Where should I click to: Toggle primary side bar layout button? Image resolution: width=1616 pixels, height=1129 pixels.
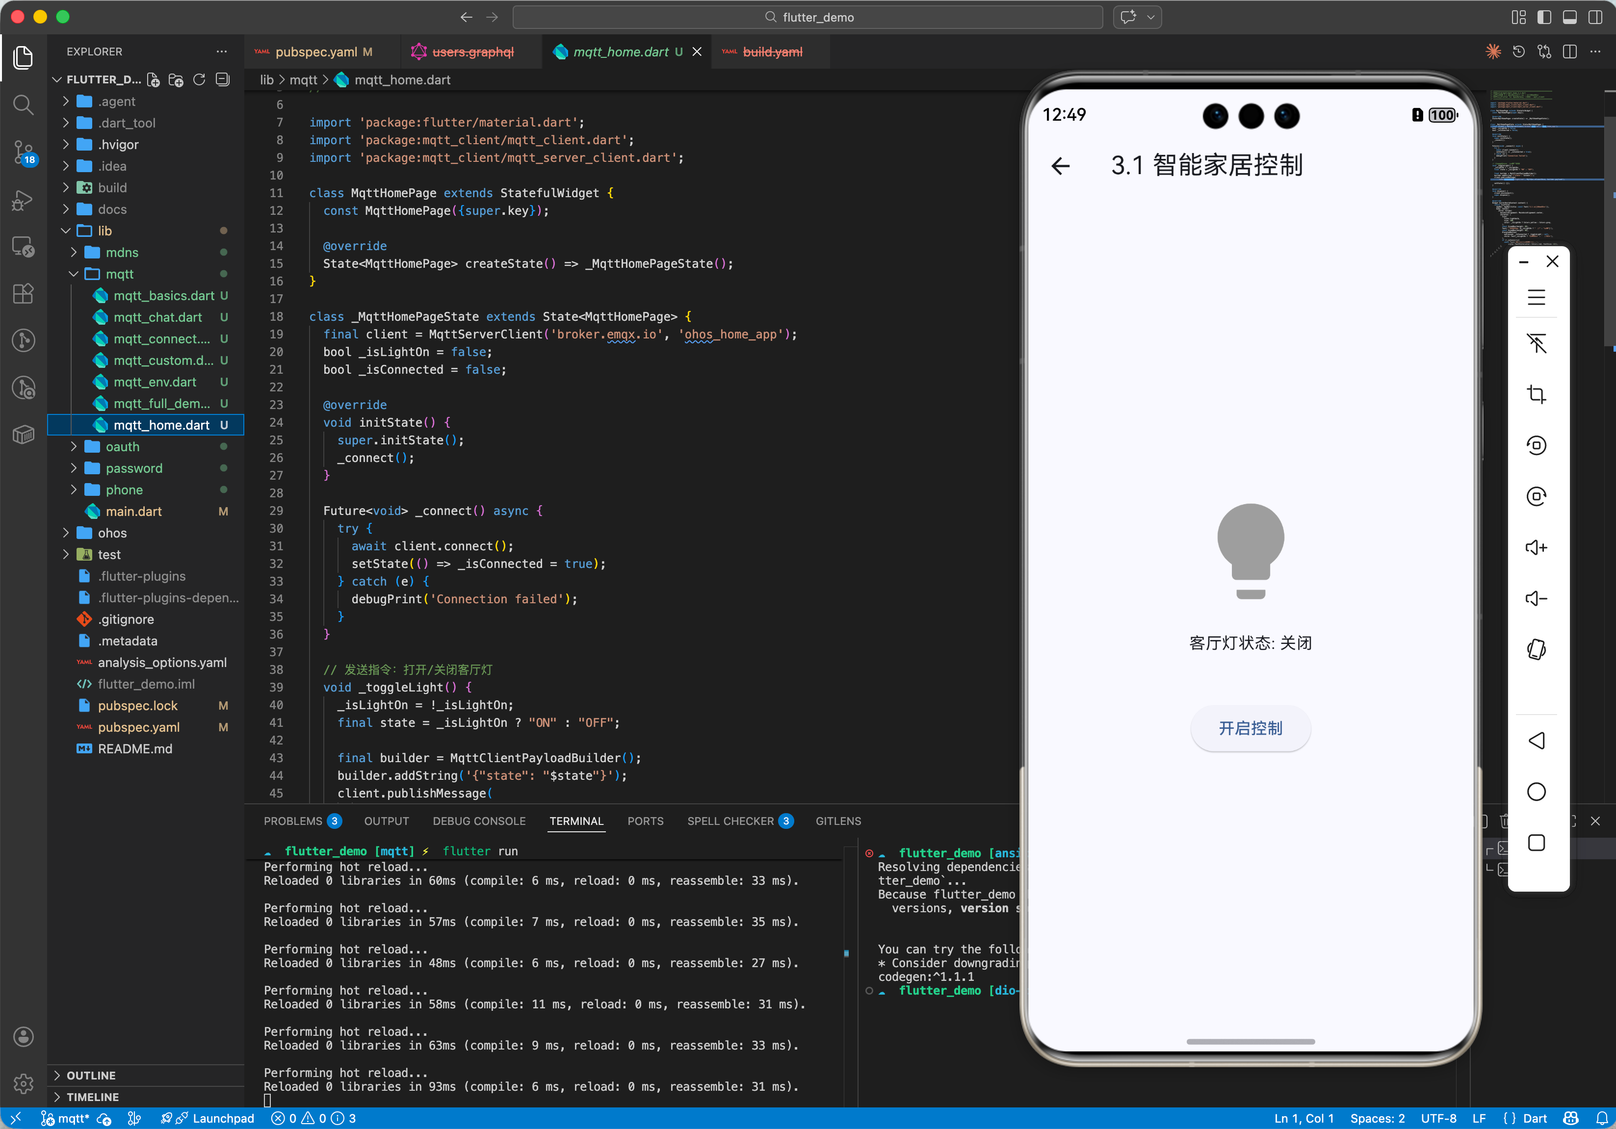click(1543, 17)
